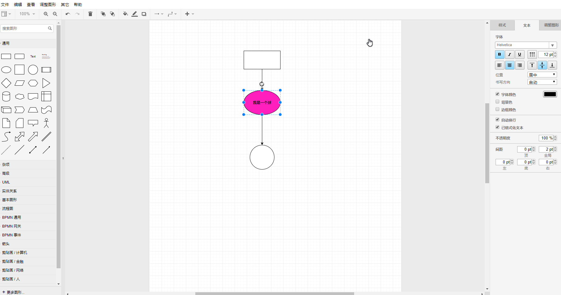The width and height of the screenshot is (561, 295).
Task: Switch to the 调整图形 tab in right panel
Action: coord(550,25)
